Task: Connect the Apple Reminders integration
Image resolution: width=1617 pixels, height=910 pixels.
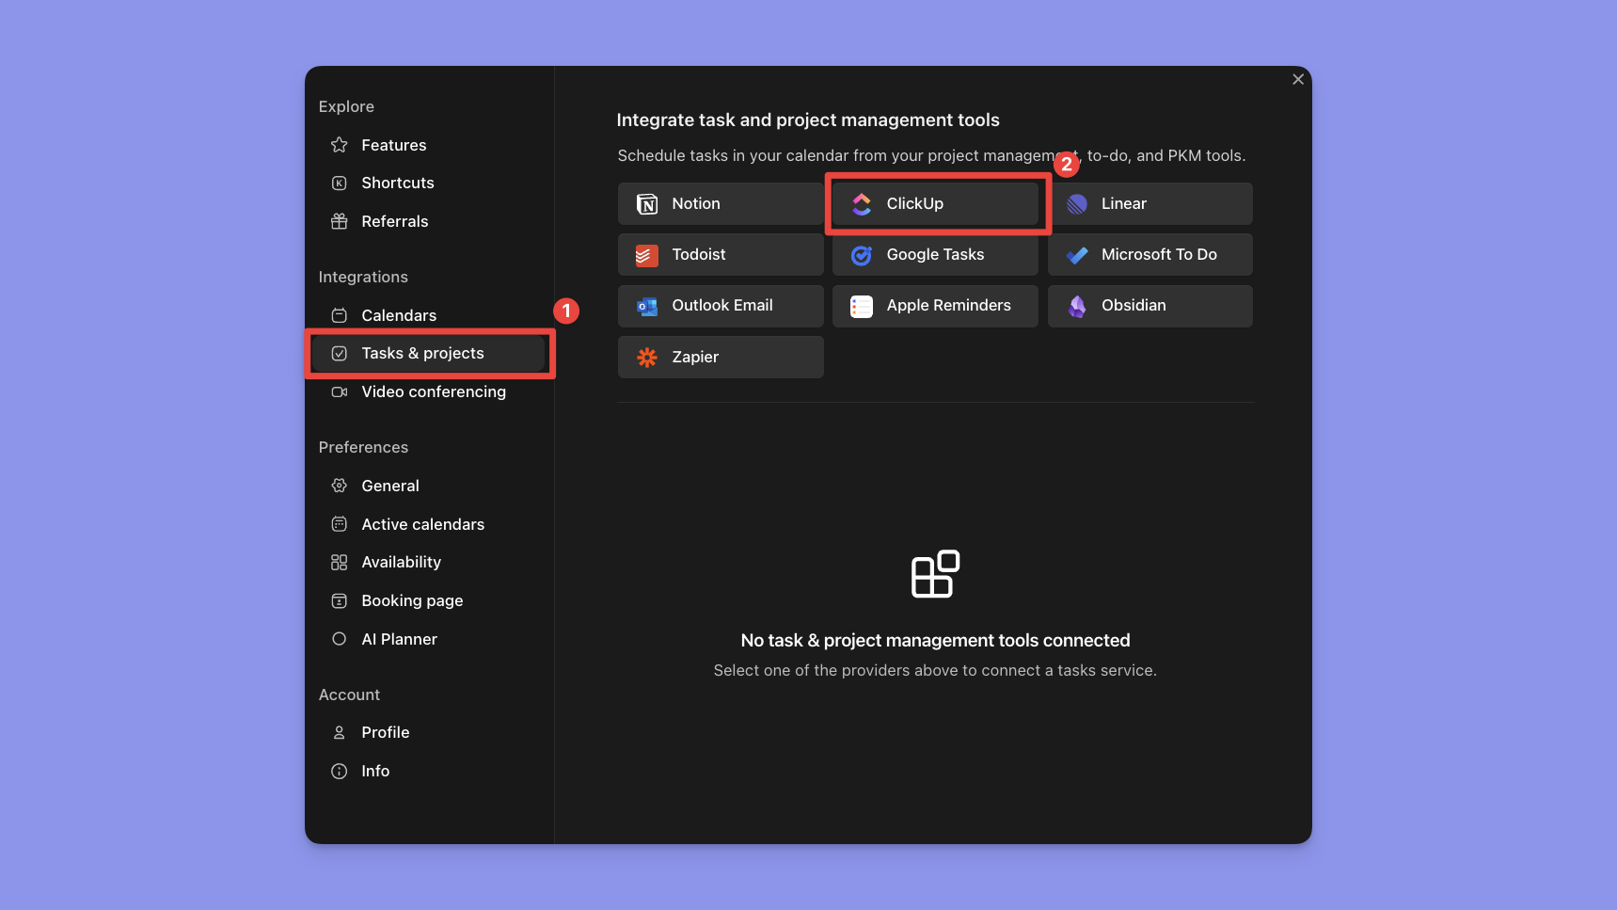Action: 935,306
